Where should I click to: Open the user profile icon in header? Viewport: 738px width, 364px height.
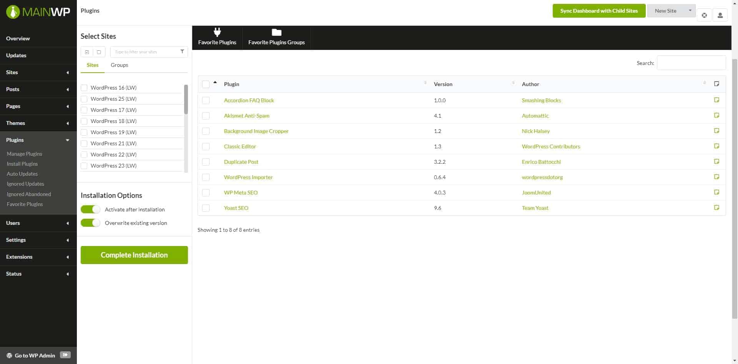720,15
